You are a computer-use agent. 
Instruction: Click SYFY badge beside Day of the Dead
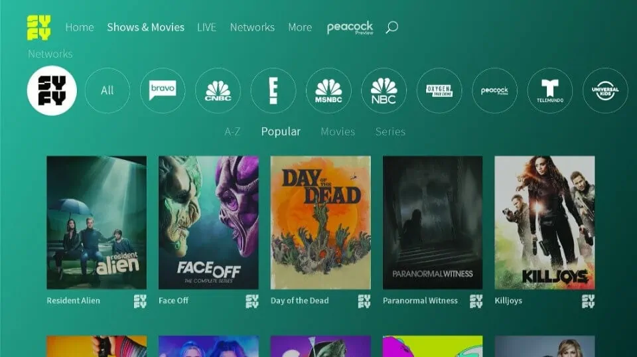pos(364,301)
